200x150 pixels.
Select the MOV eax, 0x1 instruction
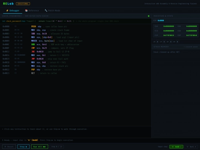click(x=76, y=55)
